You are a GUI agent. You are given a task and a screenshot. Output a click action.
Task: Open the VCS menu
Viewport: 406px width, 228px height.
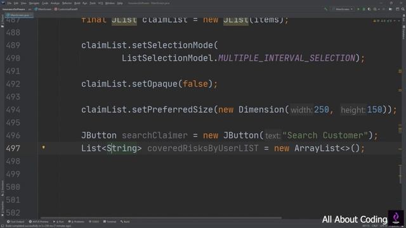pos(100,3)
